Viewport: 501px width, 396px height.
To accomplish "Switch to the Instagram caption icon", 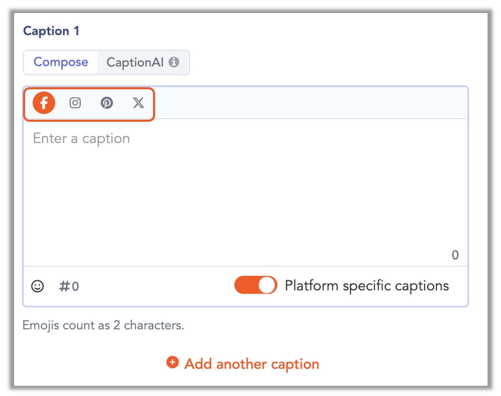I will pos(75,103).
